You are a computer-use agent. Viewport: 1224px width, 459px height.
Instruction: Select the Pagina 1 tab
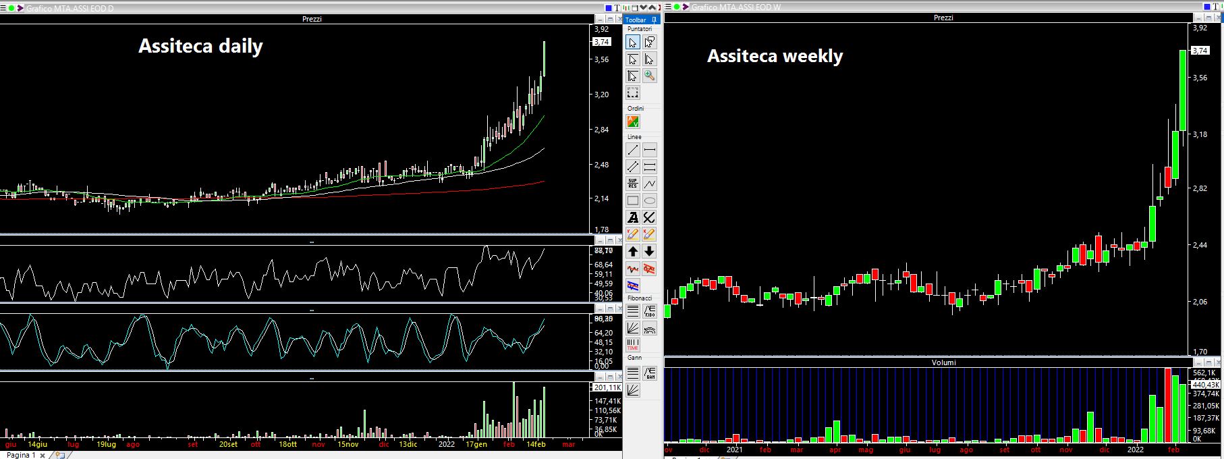21,455
